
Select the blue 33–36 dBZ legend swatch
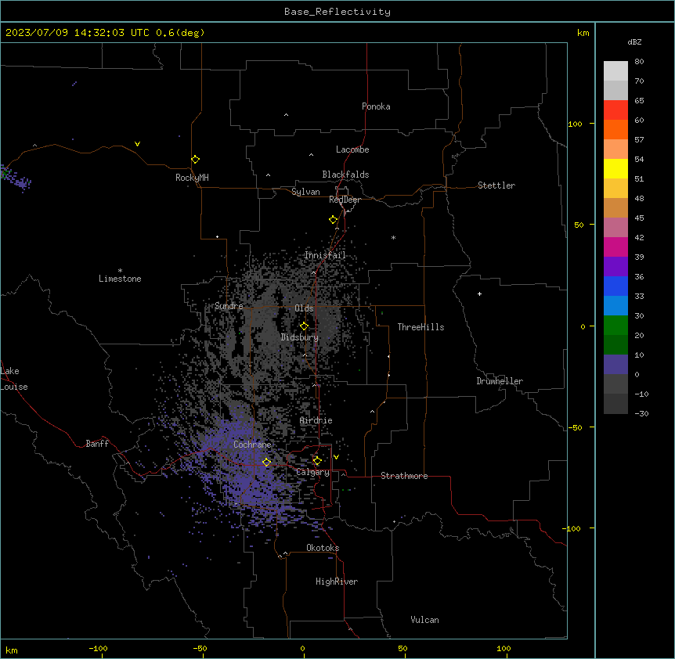(615, 286)
